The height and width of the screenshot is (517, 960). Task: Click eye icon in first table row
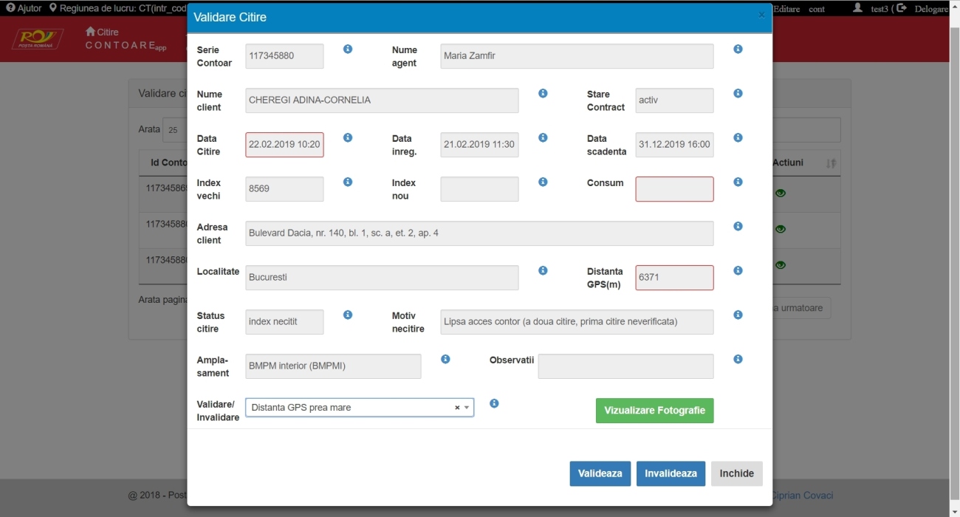(780, 194)
